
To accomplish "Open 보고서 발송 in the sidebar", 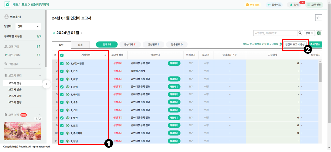I will [x=15, y=89].
